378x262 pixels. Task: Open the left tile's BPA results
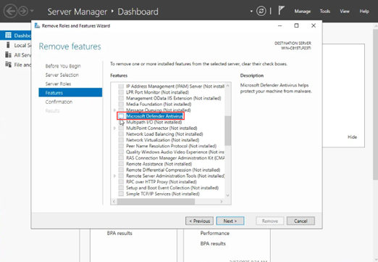[119, 233]
